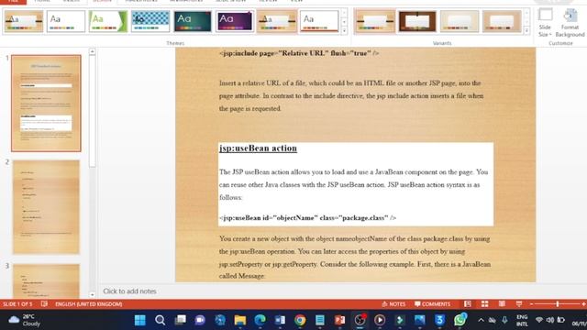
Task: Switch to Reading view
Action: tap(502, 304)
